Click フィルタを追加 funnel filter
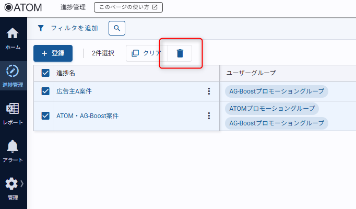The image size is (356, 209). (68, 28)
